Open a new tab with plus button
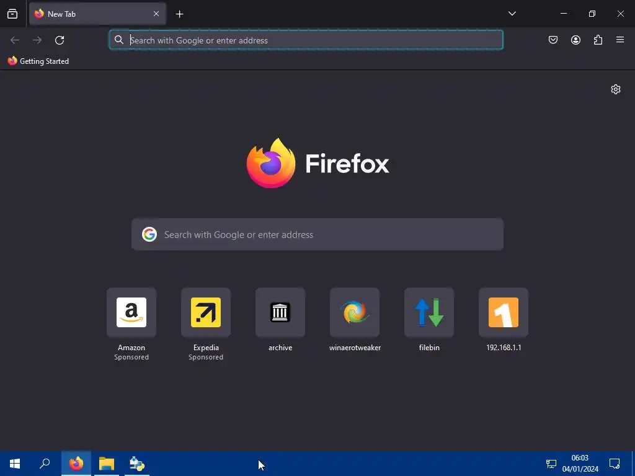Viewport: 635px width, 476px height. coord(179,14)
